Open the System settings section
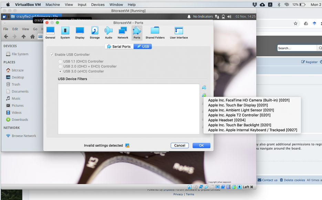Image resolution: width=322 pixels, height=200 pixels. coord(65,33)
